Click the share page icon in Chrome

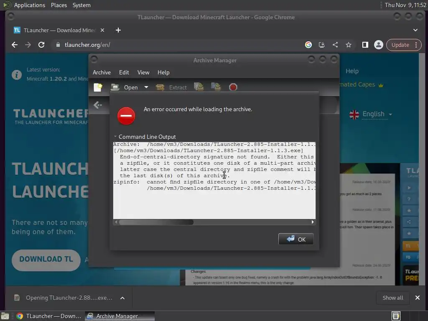click(x=335, y=45)
